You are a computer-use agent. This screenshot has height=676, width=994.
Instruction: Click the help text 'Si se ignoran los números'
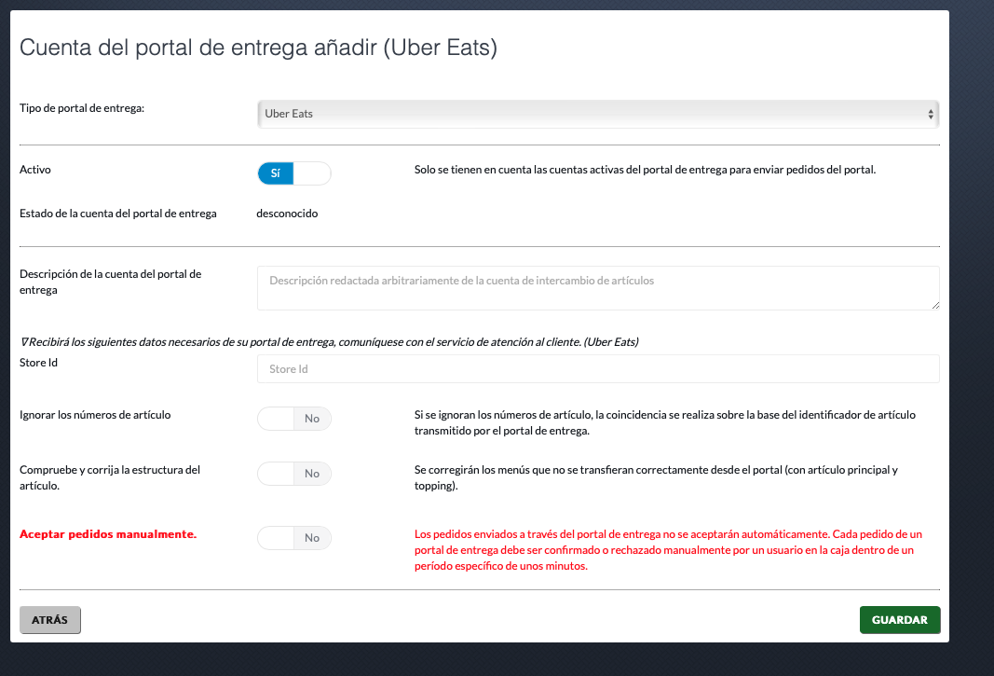tap(665, 422)
